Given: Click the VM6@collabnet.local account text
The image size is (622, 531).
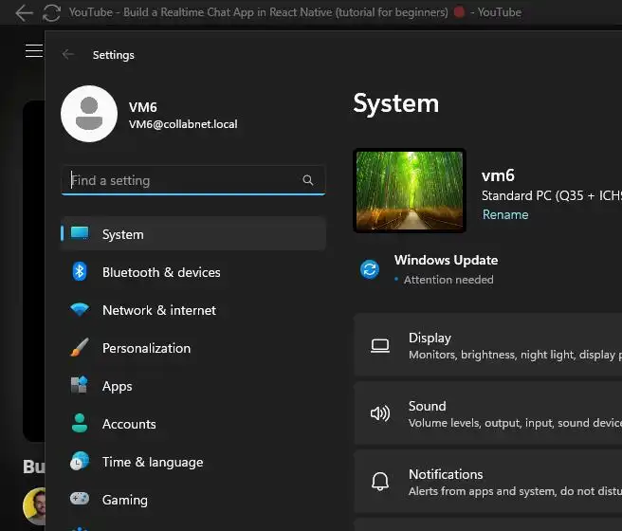Looking at the screenshot, I should pyautogui.click(x=183, y=124).
